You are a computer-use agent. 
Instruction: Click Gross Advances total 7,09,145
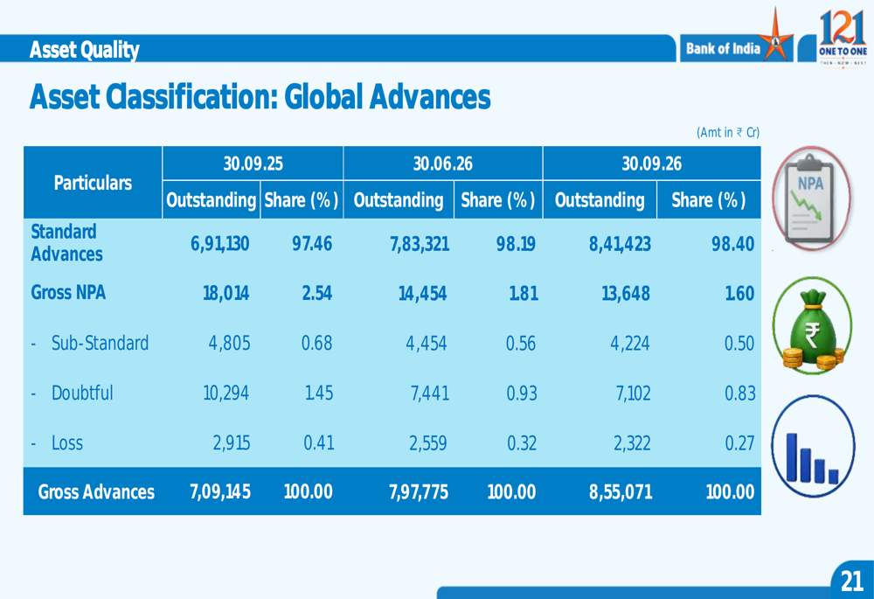[220, 492]
